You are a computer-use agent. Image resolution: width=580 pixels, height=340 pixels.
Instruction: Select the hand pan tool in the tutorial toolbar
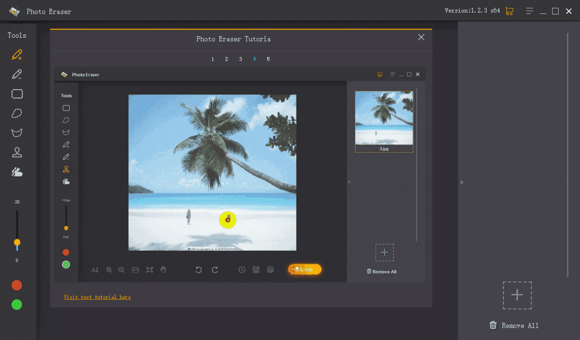tap(163, 270)
